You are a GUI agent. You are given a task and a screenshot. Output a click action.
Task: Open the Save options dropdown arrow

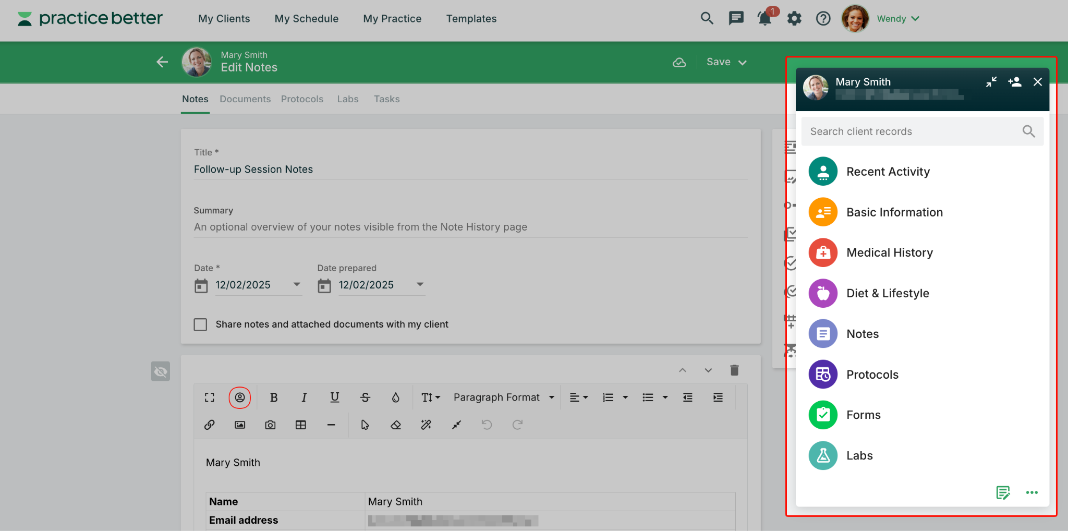(743, 63)
